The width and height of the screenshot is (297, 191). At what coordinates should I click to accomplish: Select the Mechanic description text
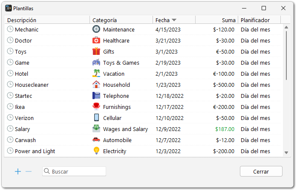click(27, 29)
